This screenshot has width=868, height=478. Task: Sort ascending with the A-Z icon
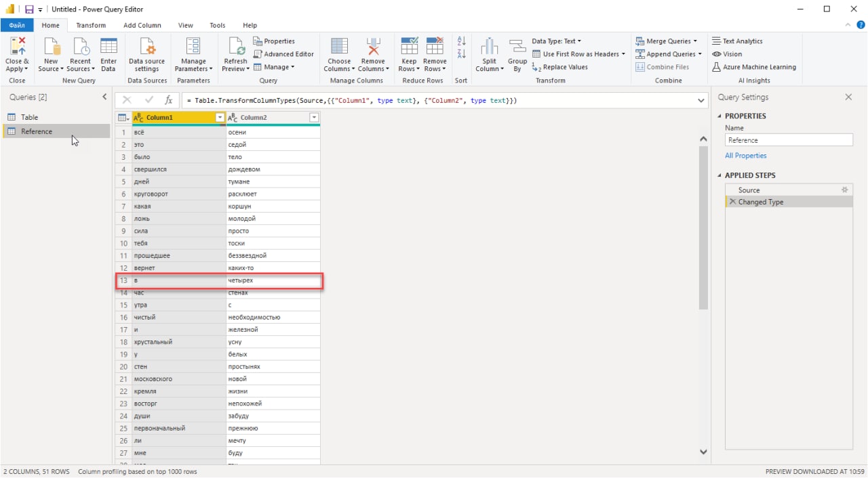pos(462,41)
